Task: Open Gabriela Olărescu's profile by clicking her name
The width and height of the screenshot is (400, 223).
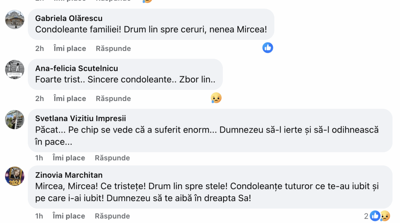Action: (68, 18)
